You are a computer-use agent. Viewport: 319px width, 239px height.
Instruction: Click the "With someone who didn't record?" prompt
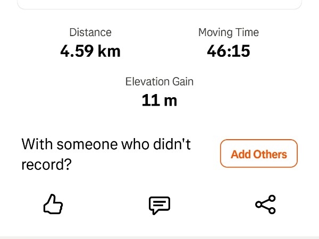pos(106,154)
